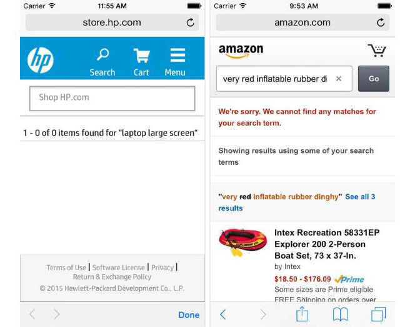The height and width of the screenshot is (327, 400).
Task: Tap the HP logo icon
Action: point(41,59)
